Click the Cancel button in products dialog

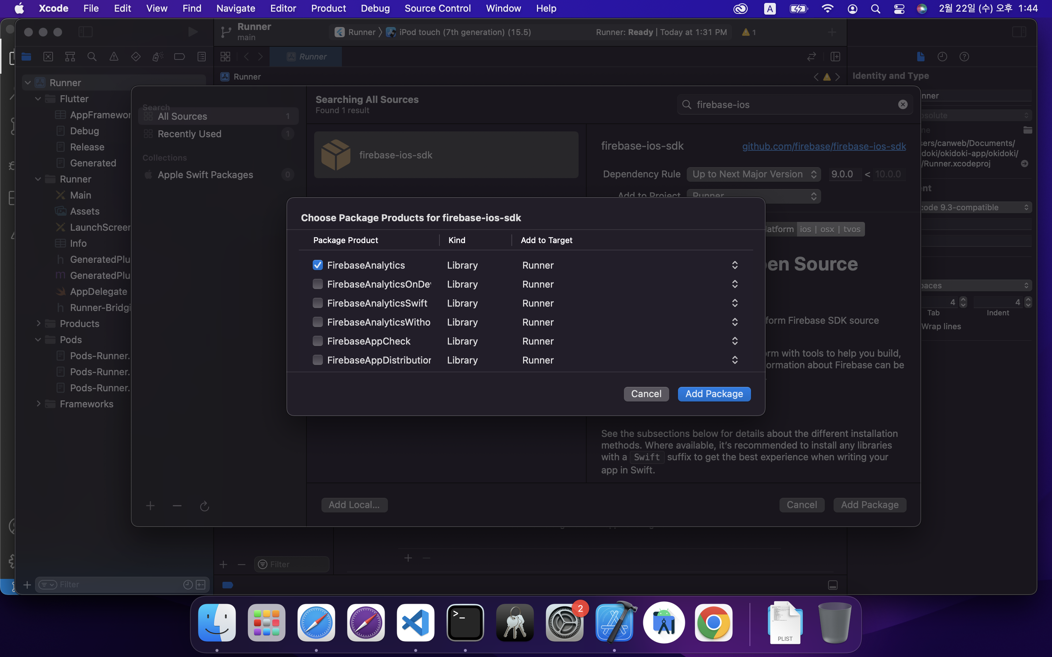pyautogui.click(x=646, y=394)
